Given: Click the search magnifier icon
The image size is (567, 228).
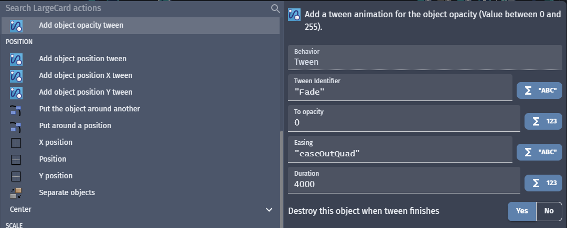Looking at the screenshot, I should (x=275, y=8).
